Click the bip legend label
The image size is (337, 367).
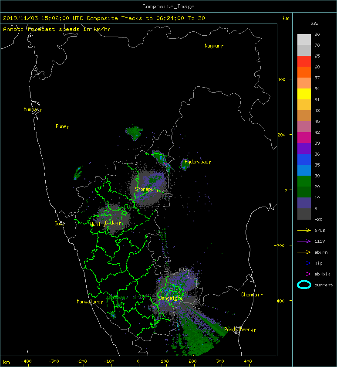(x=318, y=263)
